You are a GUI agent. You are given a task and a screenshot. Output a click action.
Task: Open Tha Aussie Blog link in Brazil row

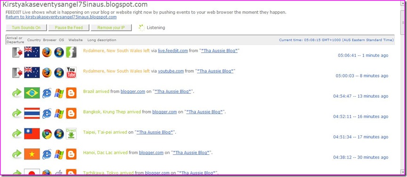tap(173, 92)
